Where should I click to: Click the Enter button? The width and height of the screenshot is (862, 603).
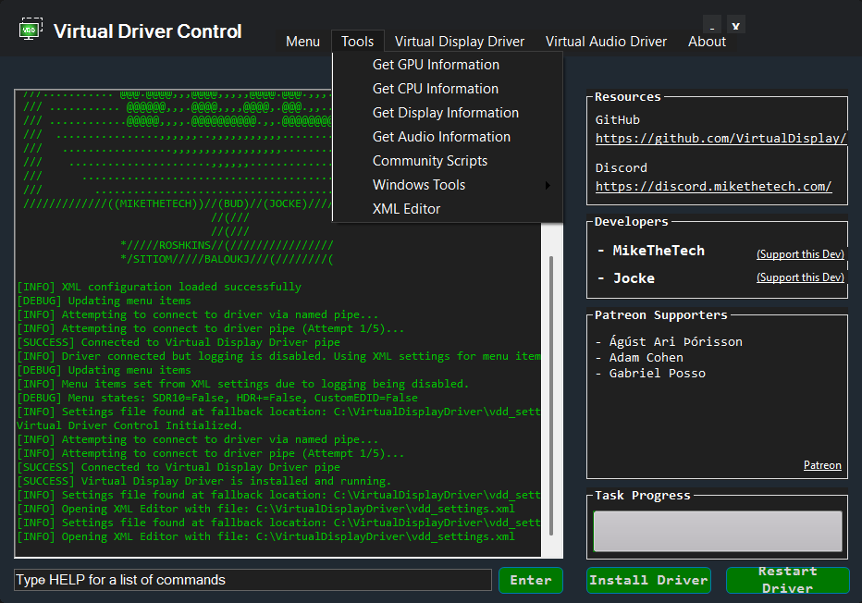531,581
